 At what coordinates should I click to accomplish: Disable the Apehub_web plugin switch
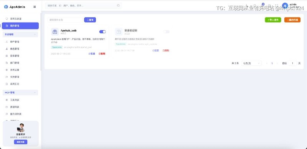coord(102,32)
